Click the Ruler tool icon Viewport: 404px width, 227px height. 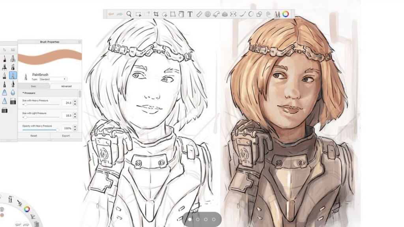[199, 14]
